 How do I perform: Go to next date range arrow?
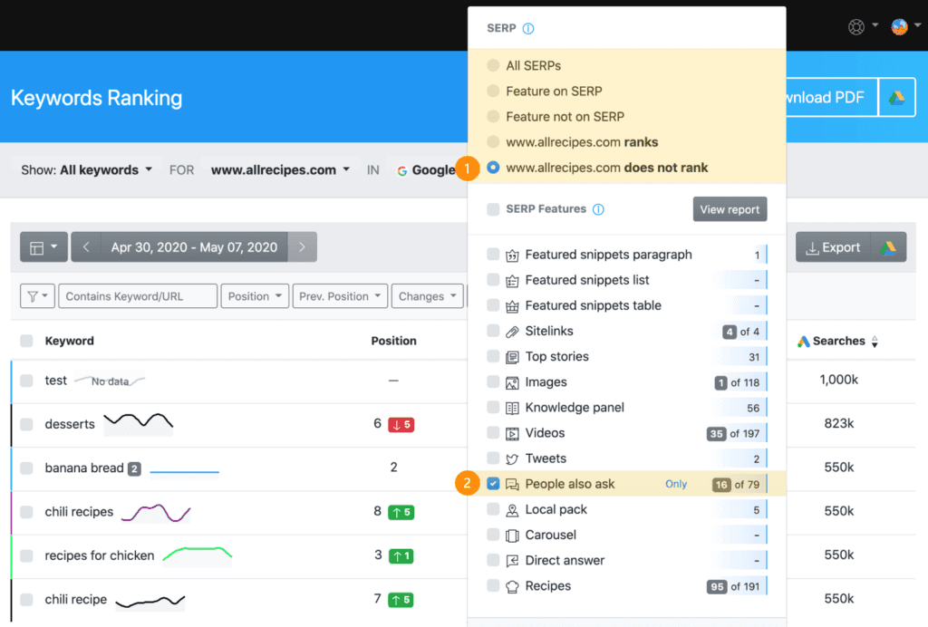pos(302,247)
